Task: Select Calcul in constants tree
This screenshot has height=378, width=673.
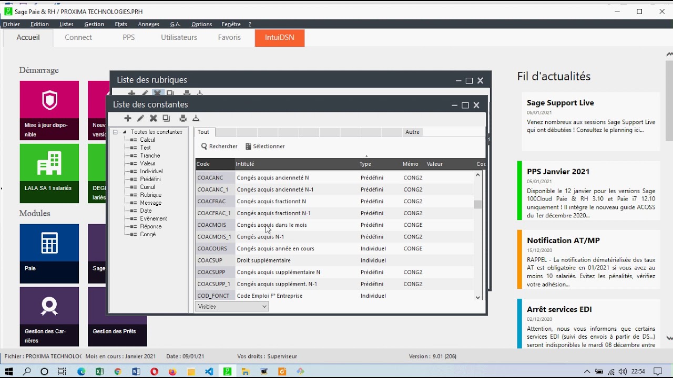Action: 147,140
